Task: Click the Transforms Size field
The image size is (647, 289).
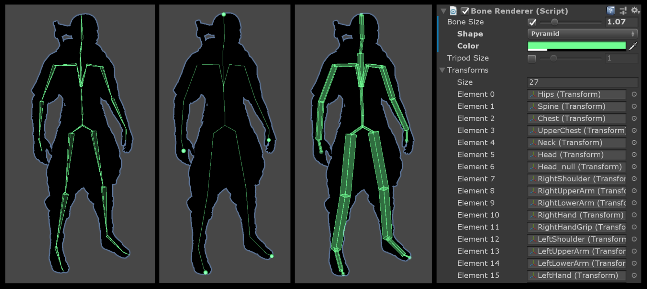Action: tap(582, 82)
